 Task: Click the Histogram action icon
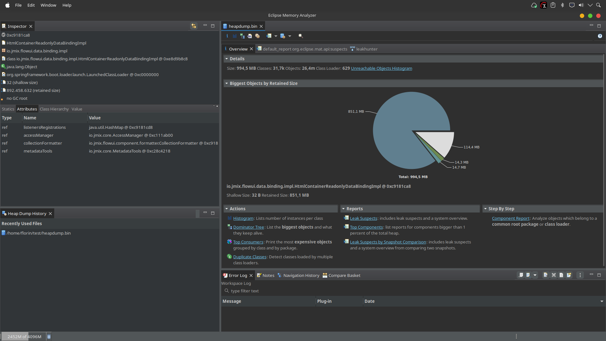[x=229, y=218]
